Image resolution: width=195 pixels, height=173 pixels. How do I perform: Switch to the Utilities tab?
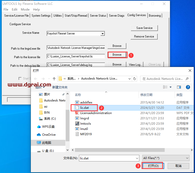pos(58,16)
